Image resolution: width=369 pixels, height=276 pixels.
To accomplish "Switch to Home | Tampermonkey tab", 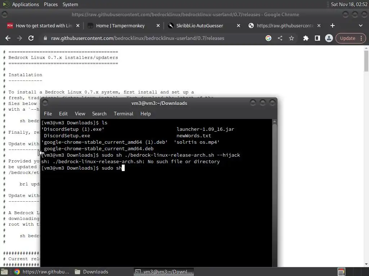I will [x=120, y=26].
